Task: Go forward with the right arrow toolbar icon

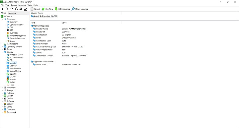Action: pyautogui.click(x=7, y=9)
